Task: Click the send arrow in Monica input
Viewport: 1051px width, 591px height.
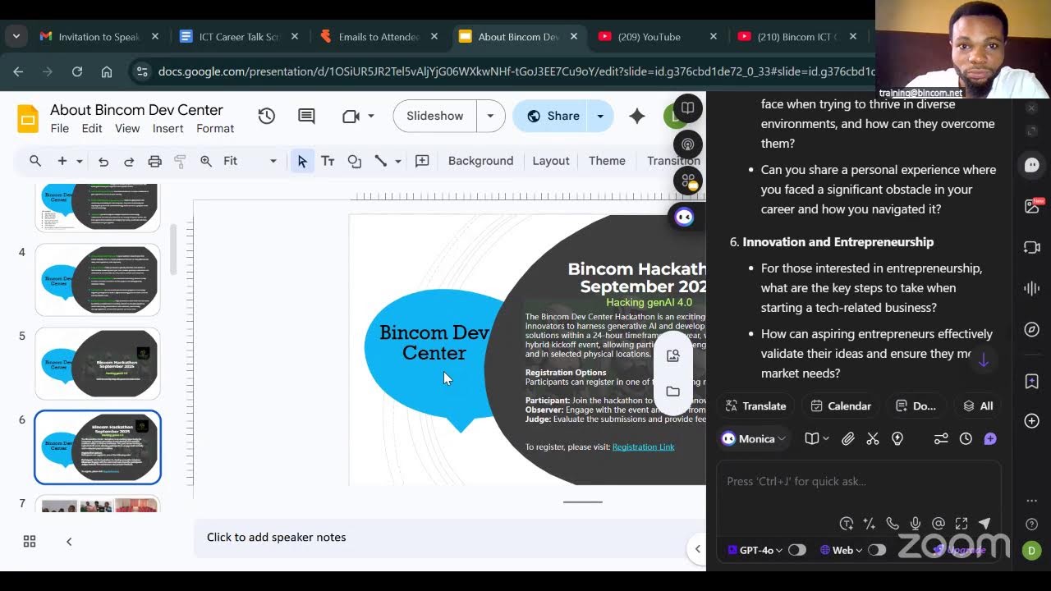Action: (x=984, y=524)
